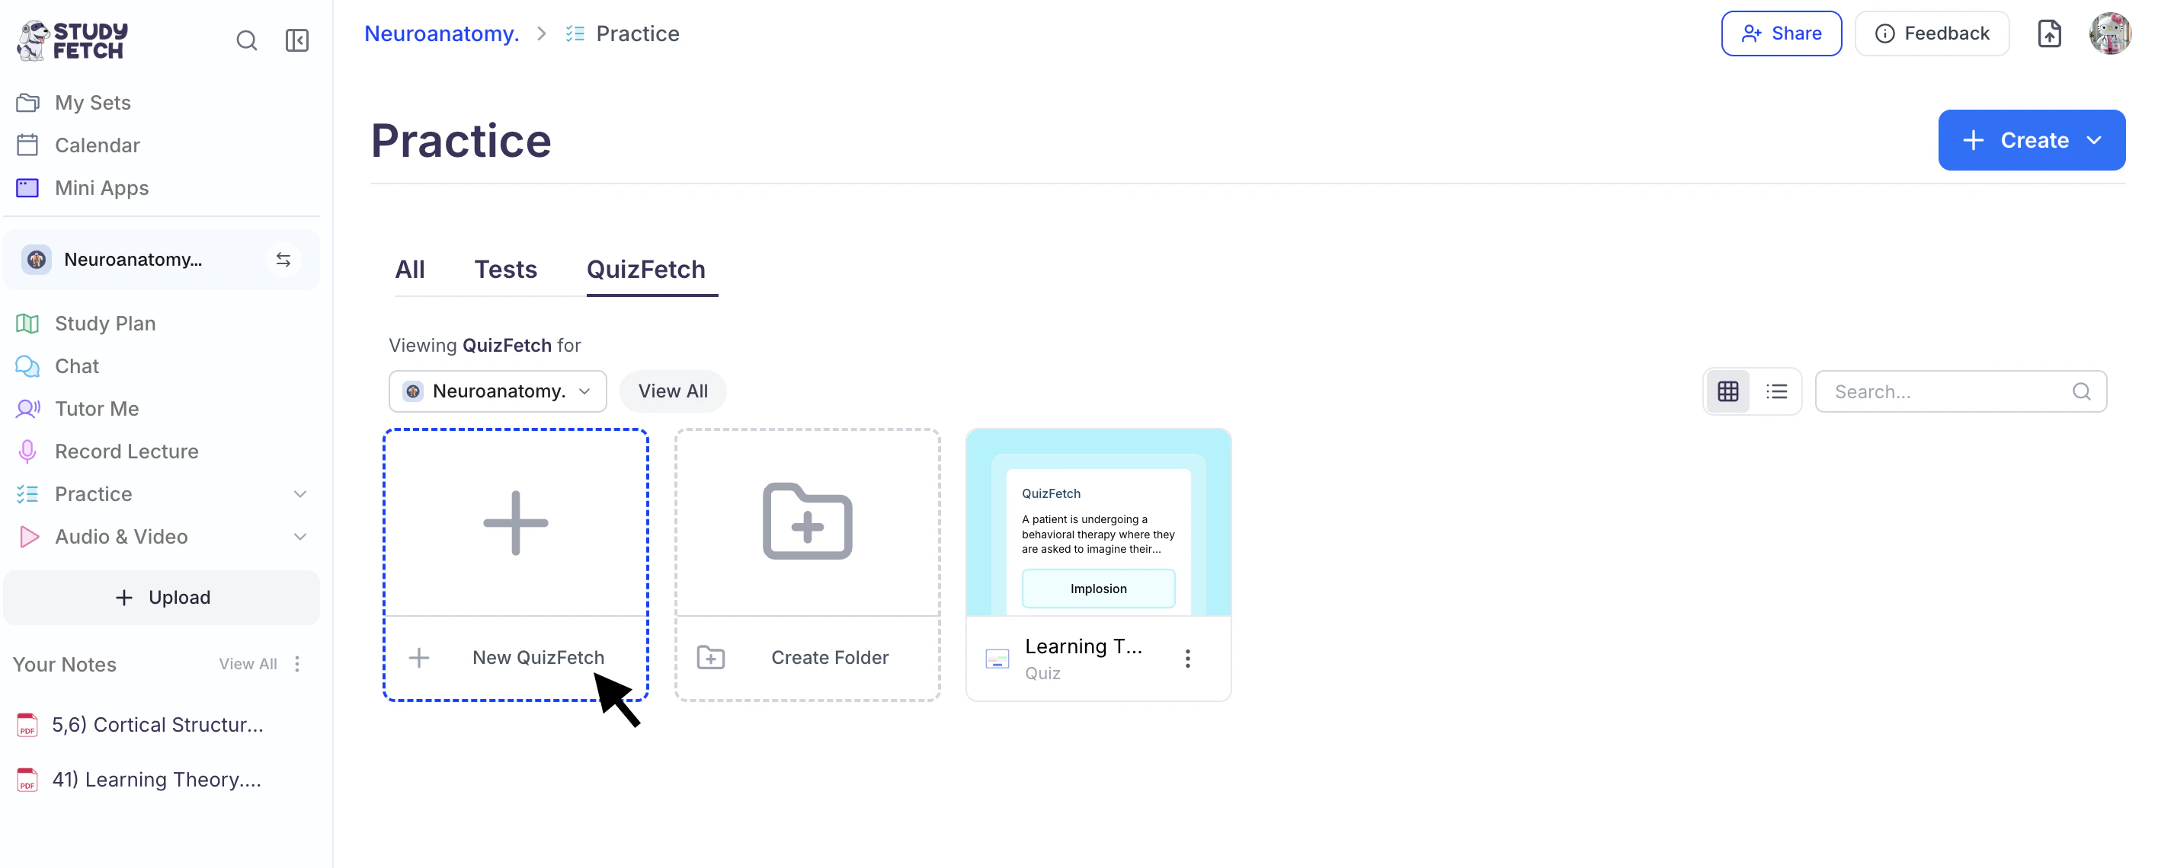Click the View All filter pill

tap(673, 391)
